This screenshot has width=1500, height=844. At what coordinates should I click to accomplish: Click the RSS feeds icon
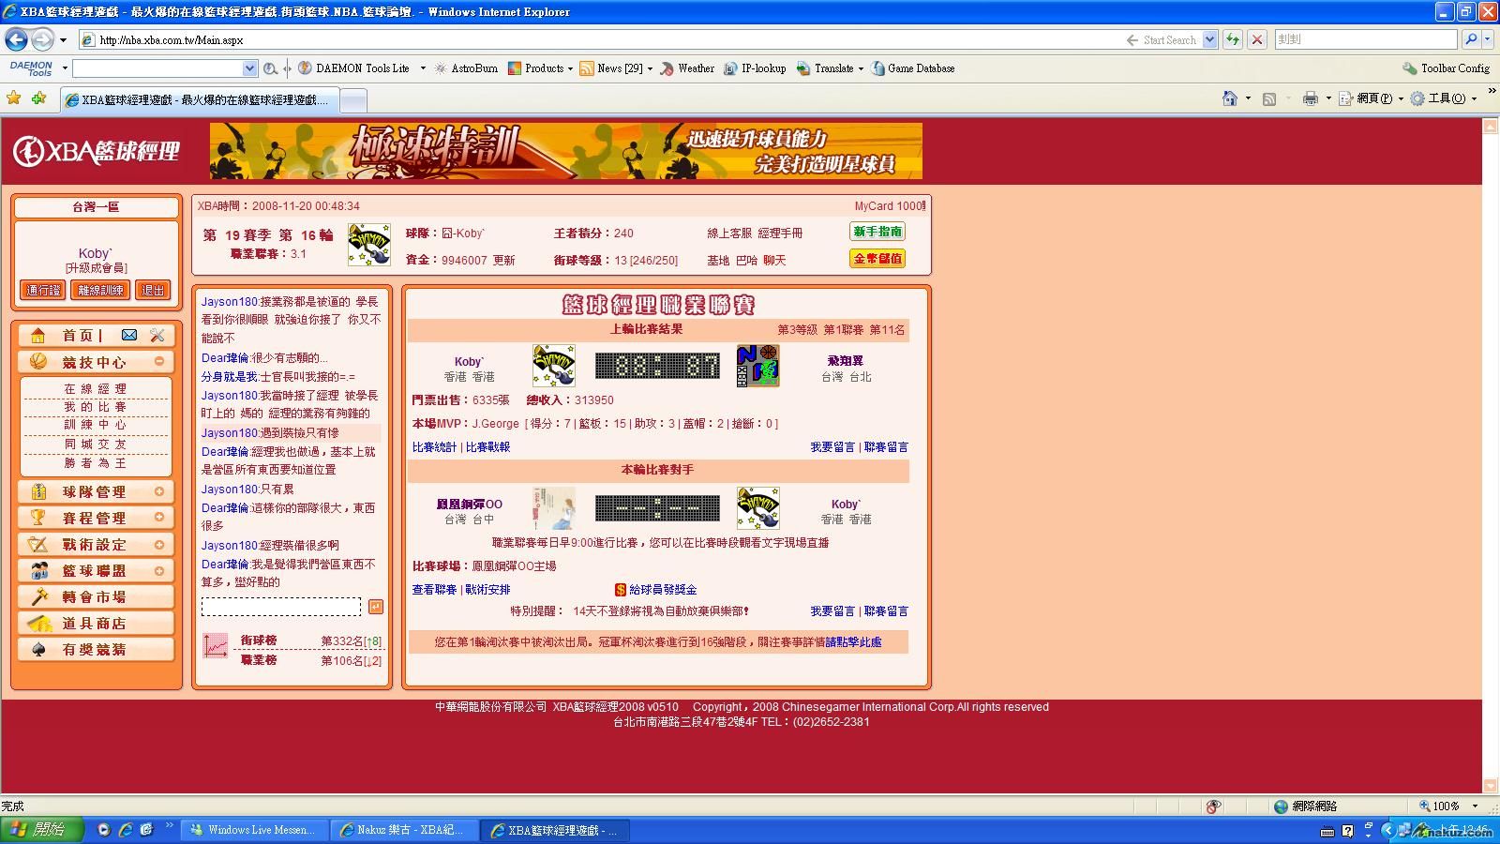pos(1269,98)
